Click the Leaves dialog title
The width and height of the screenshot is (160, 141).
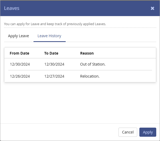[12, 8]
